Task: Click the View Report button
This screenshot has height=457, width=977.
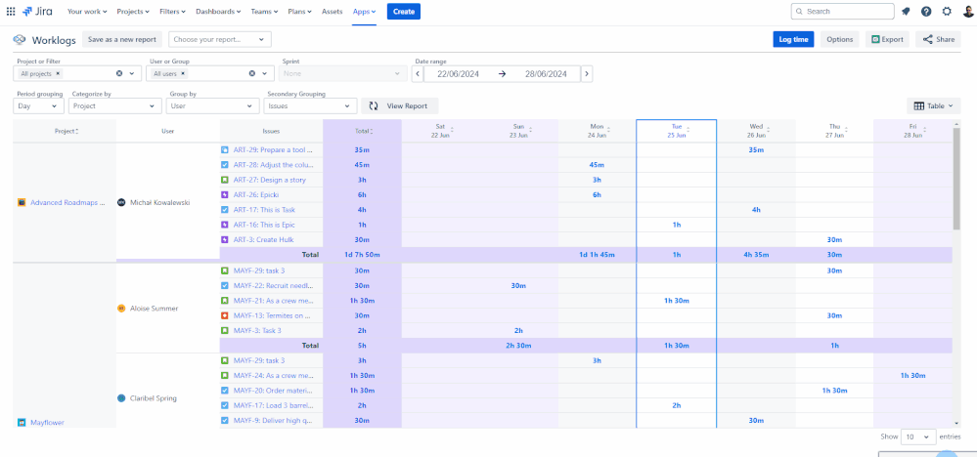Action: [400, 105]
